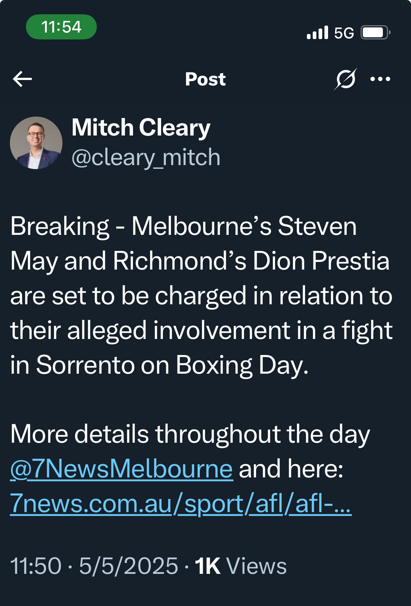Screen dimensions: 411x606
Task: Open Mitch Cleary's profile photo
Action: click(x=36, y=143)
